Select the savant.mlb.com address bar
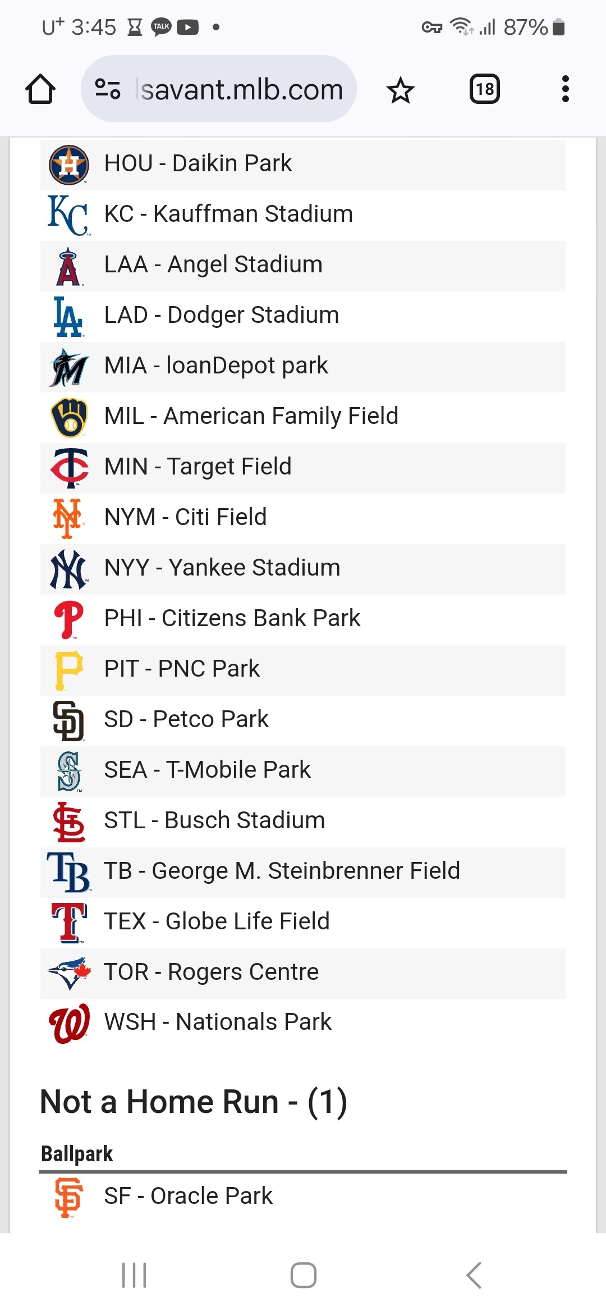 pos(219,89)
